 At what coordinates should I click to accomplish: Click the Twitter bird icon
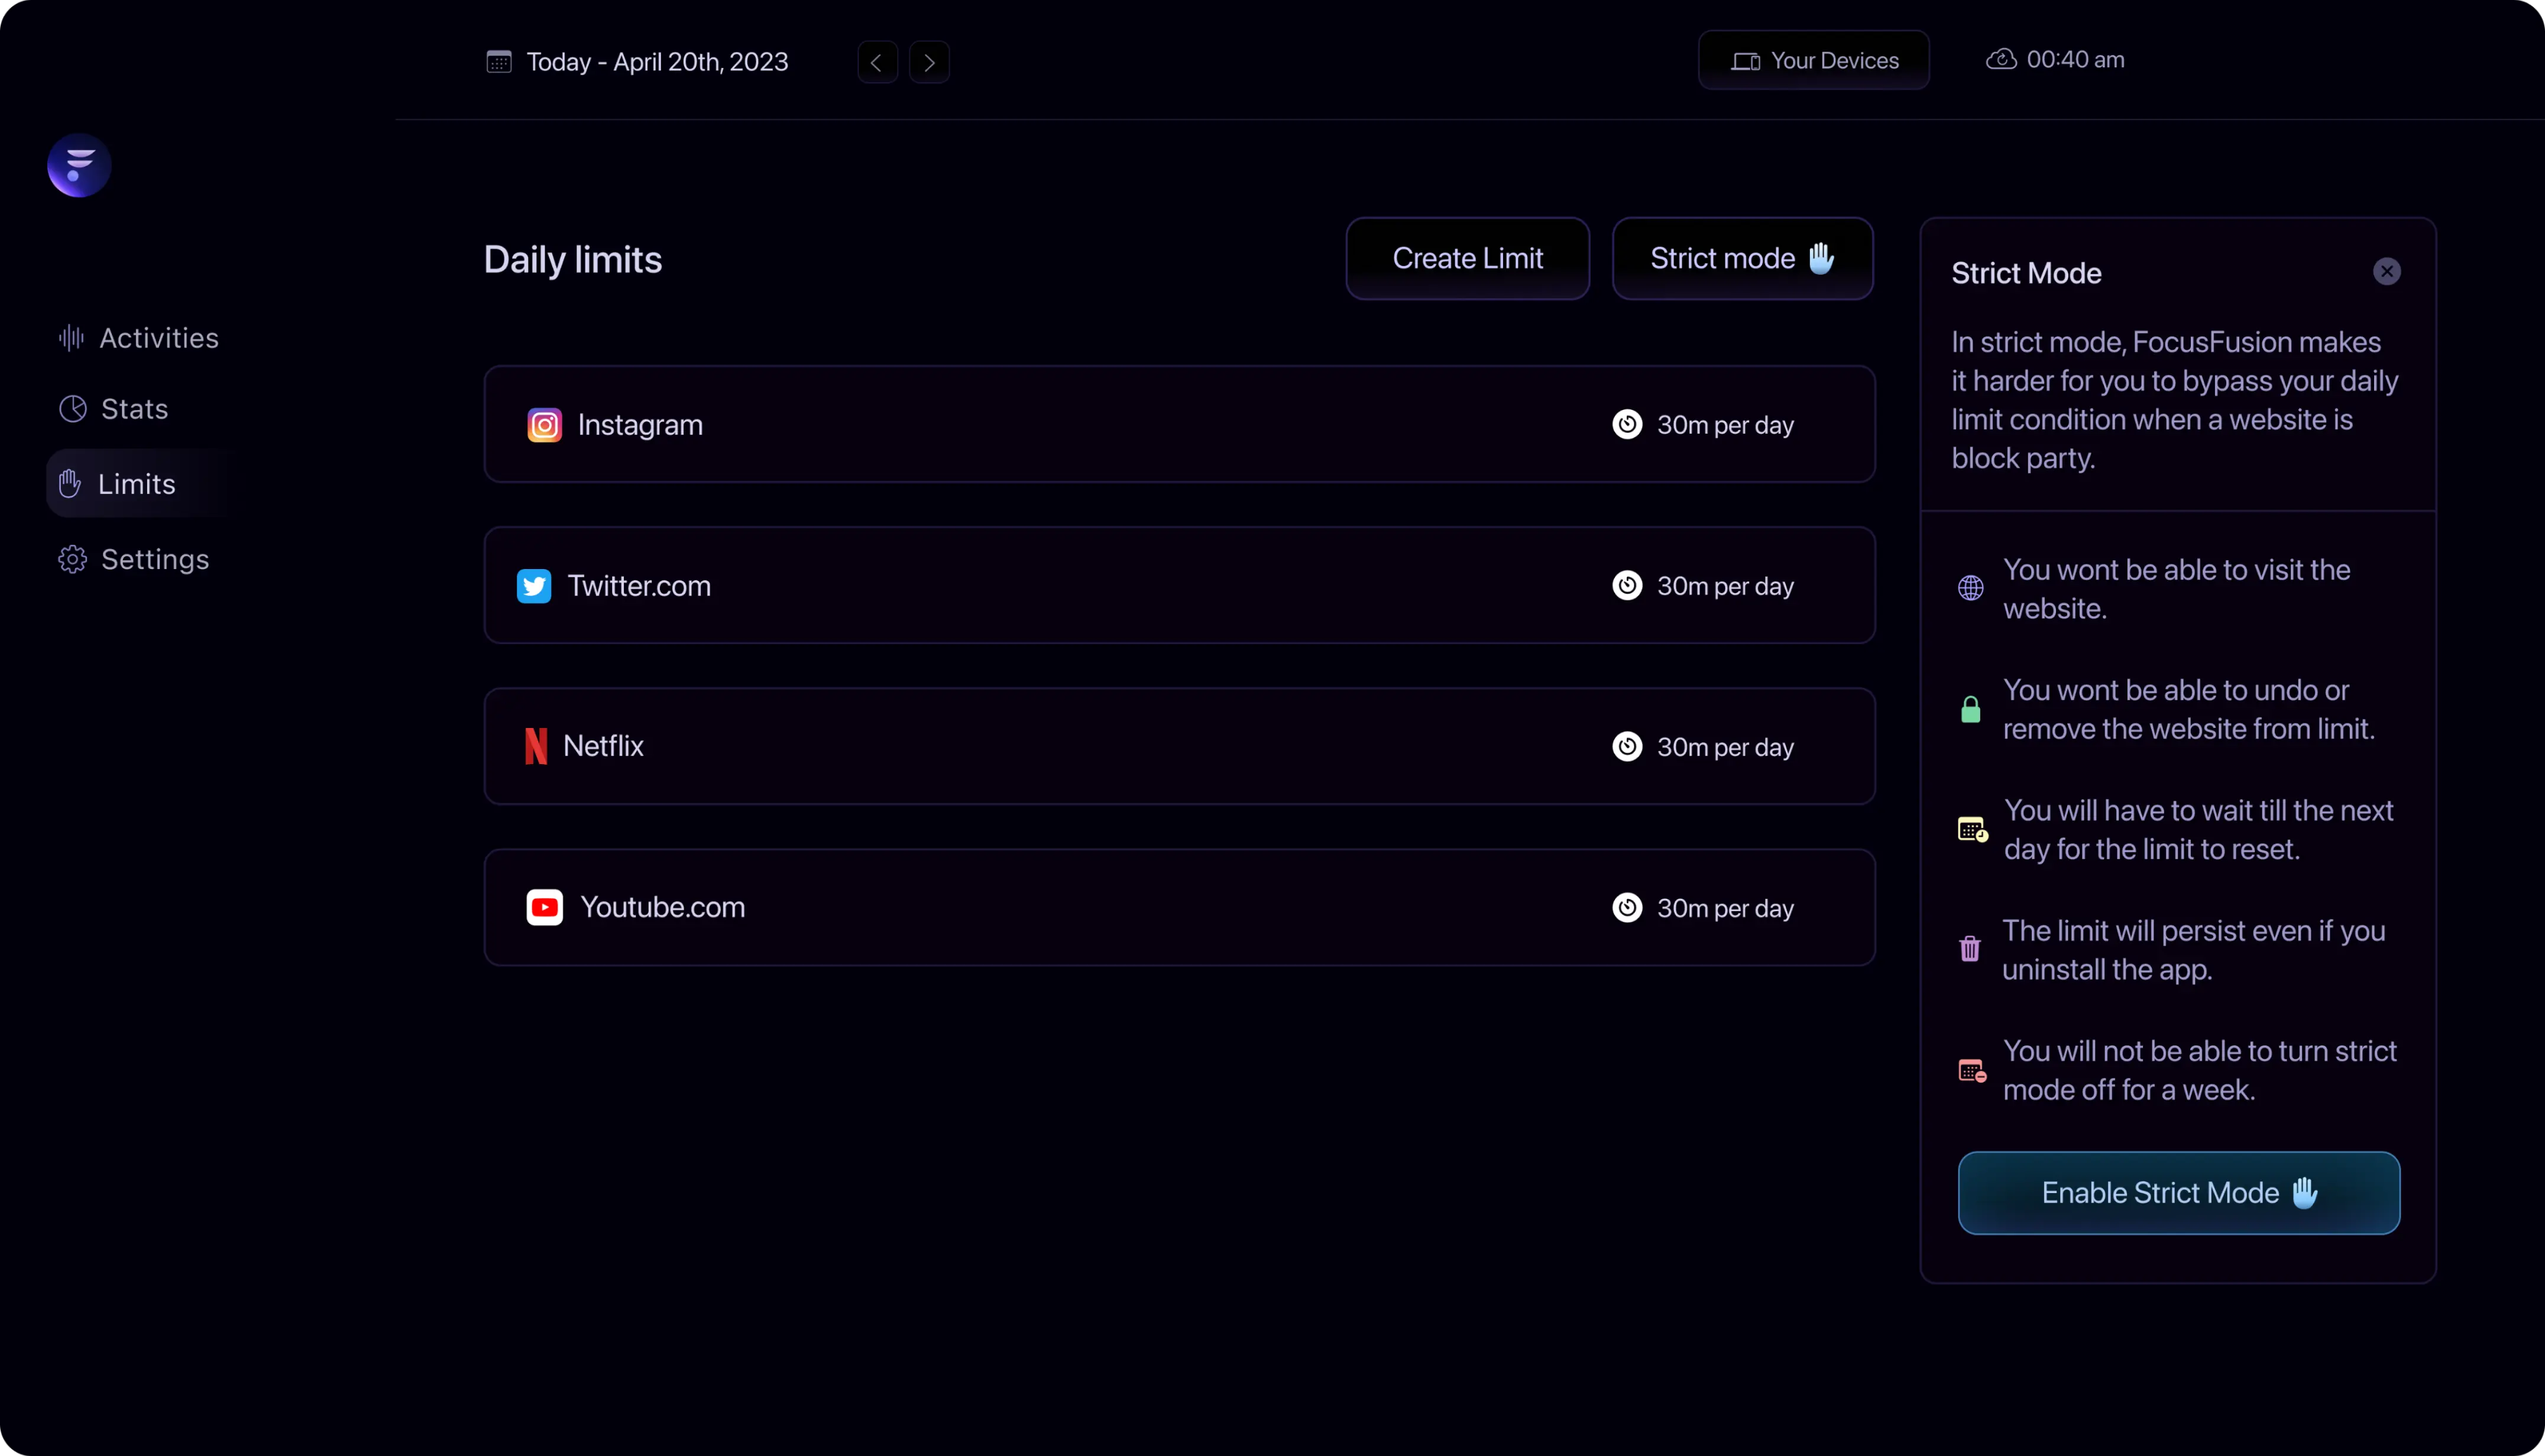(534, 586)
